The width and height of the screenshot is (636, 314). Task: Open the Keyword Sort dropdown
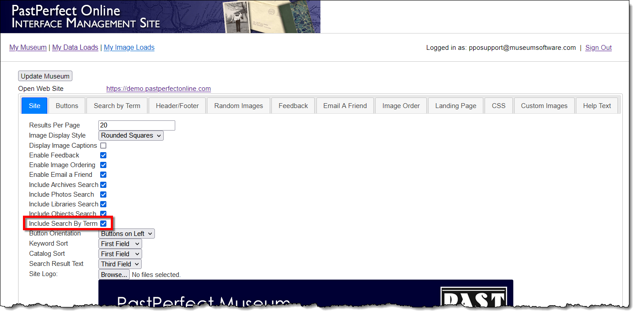[120, 244]
